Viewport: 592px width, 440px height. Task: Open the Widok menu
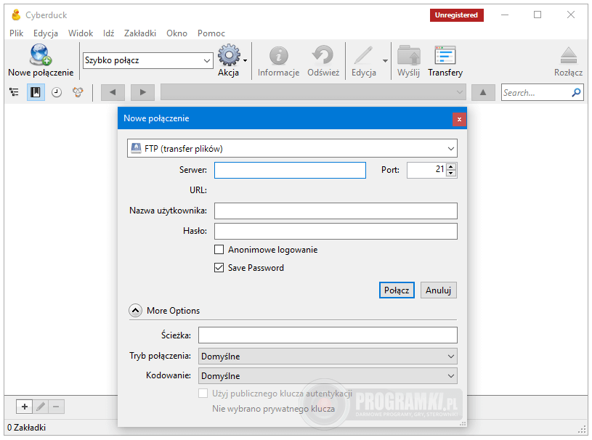(81, 33)
